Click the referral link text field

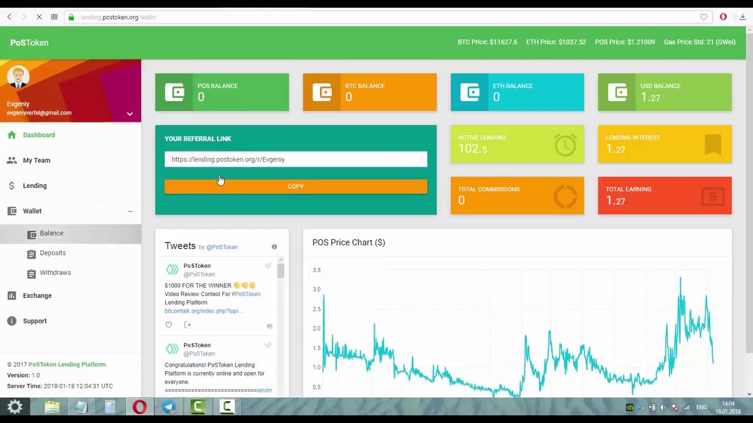click(x=296, y=159)
